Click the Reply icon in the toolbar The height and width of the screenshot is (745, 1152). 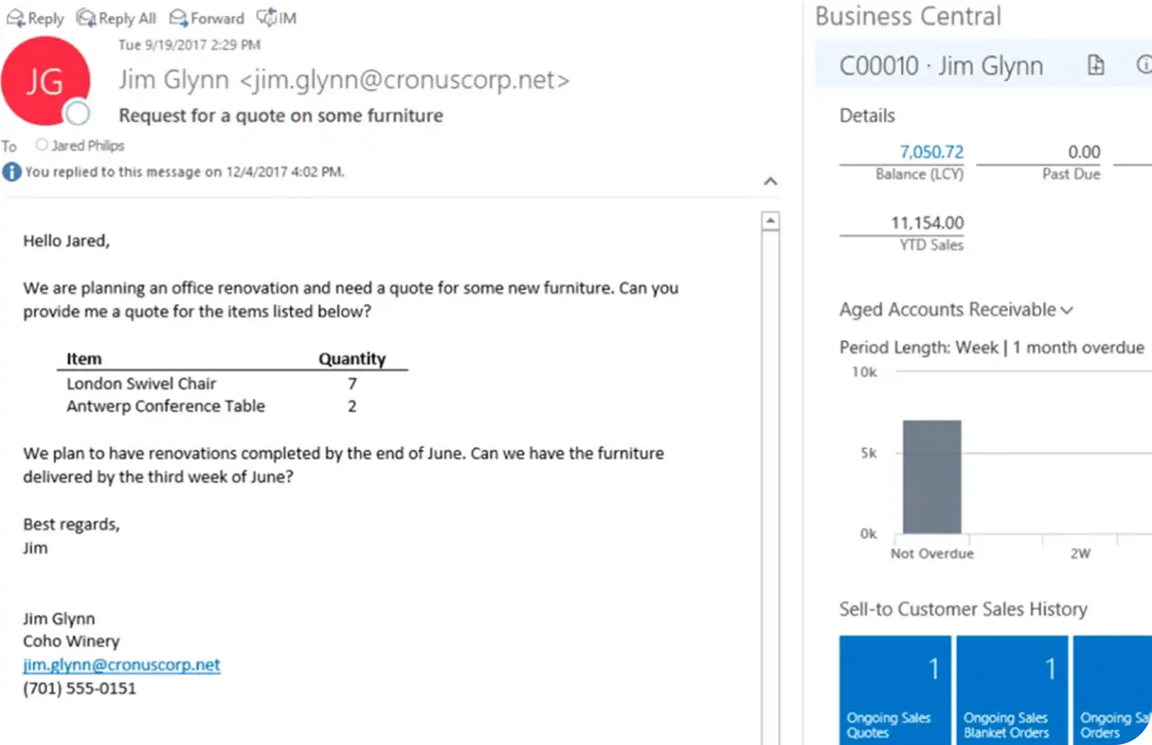point(15,18)
